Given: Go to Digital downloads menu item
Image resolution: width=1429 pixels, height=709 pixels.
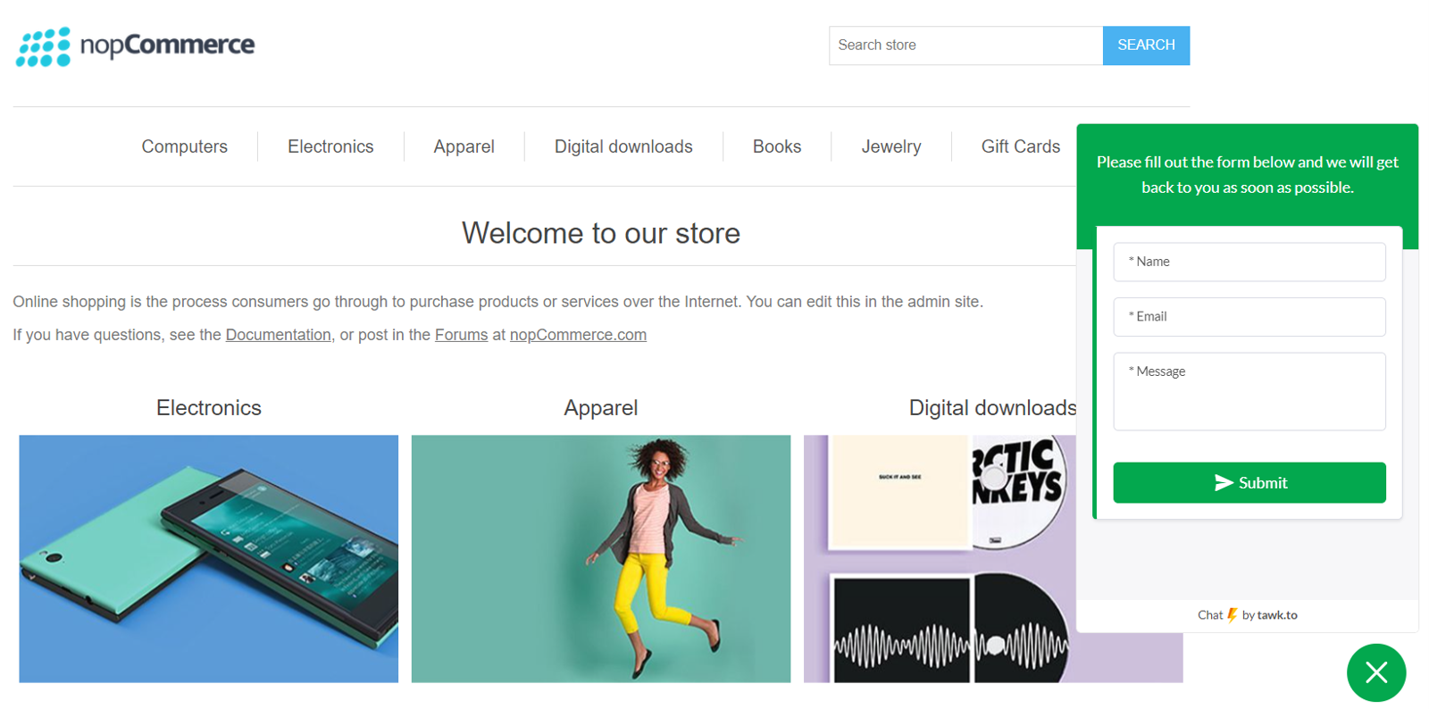Looking at the screenshot, I should (x=623, y=146).
